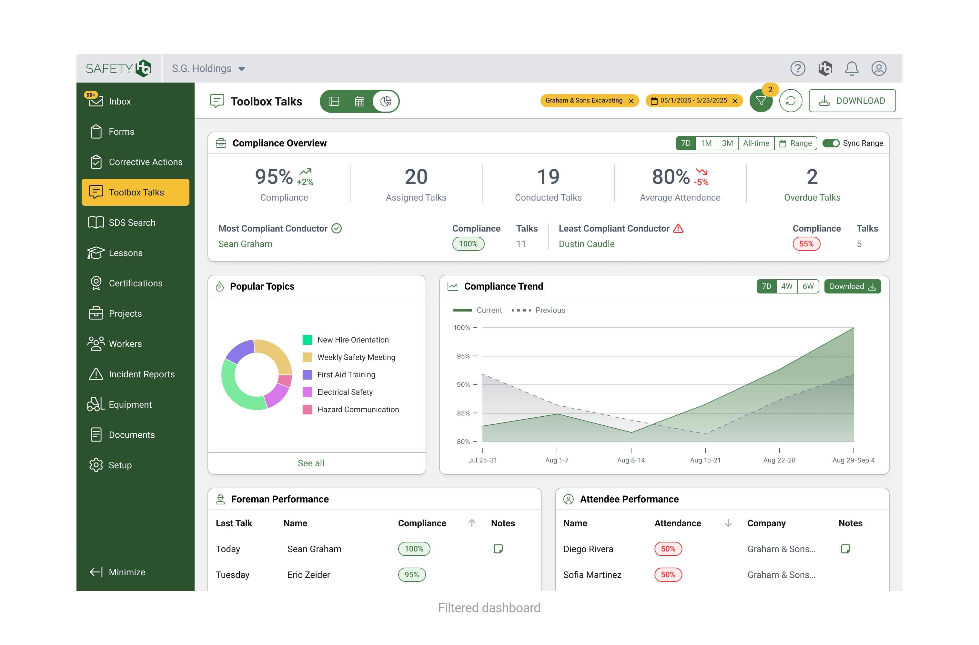979x645 pixels.
Task: Open the user profile icon
Action: pyautogui.click(x=878, y=68)
